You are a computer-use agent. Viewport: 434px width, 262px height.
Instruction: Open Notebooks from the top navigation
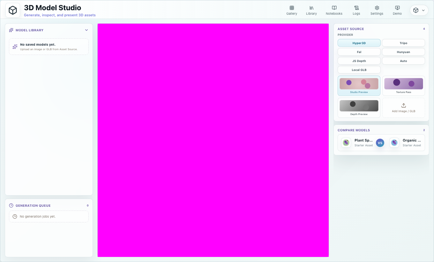tap(334, 10)
